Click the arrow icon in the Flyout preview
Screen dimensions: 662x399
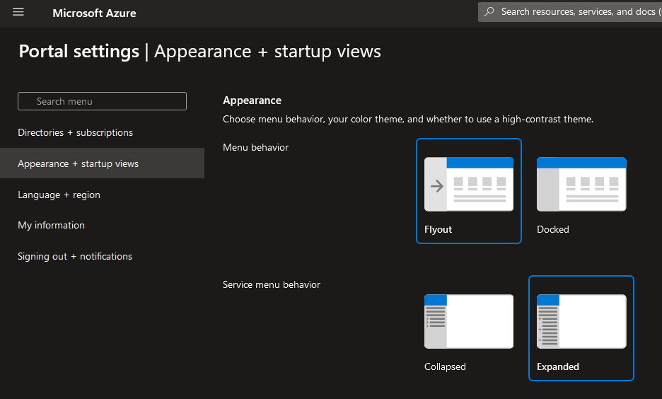(436, 186)
